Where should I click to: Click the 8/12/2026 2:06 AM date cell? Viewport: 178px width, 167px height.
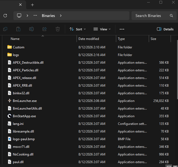(92, 101)
